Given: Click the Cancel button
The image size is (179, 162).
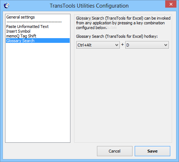Looking at the screenshot, I should (115, 151).
